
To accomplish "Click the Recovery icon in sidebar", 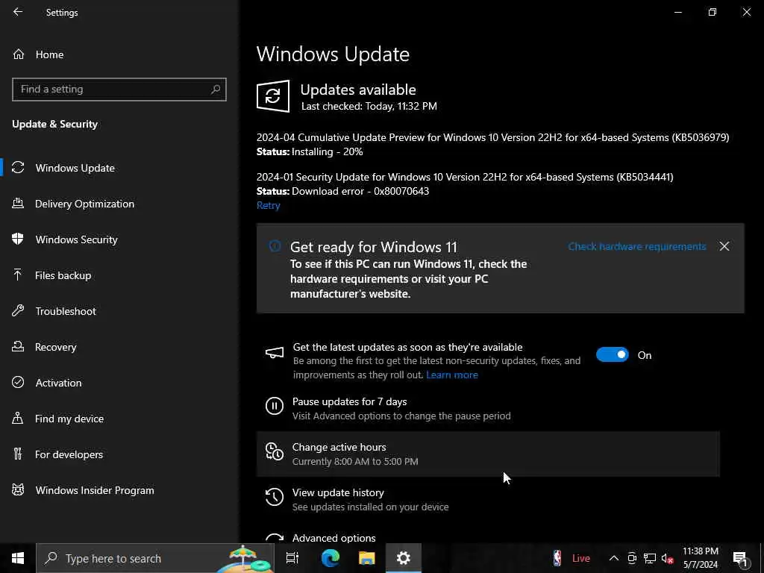I will point(18,346).
